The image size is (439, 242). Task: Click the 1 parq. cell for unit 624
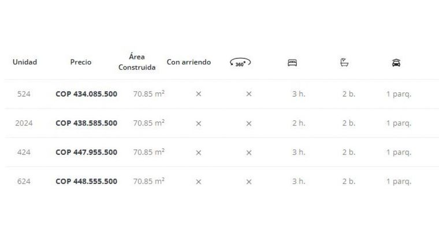coord(399,181)
